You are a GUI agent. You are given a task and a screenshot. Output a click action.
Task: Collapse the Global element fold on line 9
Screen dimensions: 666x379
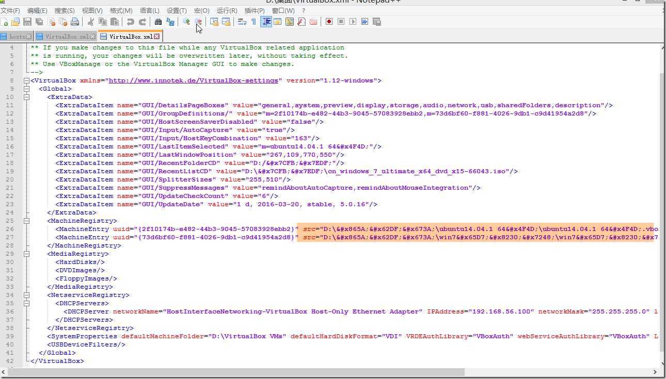[x=26, y=89]
